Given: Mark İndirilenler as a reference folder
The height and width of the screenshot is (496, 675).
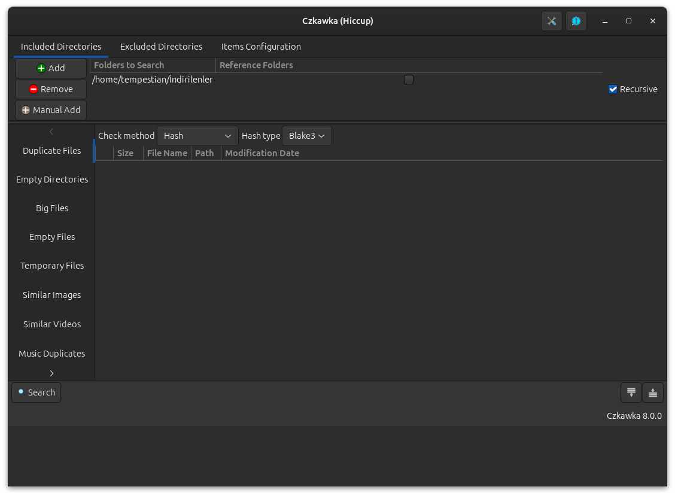Looking at the screenshot, I should [x=409, y=80].
